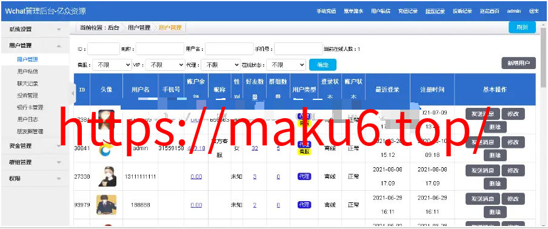Click the 新增用户 button
The image size is (548, 229).
[519, 63]
